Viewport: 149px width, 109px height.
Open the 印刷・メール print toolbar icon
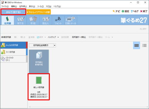pos(71,20)
